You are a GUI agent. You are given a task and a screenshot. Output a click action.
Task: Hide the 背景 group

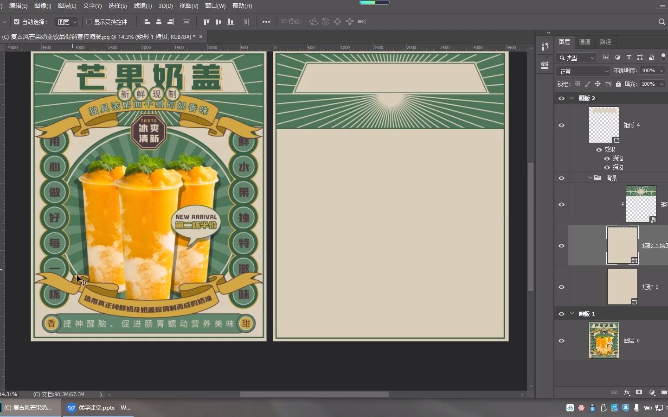coord(561,178)
